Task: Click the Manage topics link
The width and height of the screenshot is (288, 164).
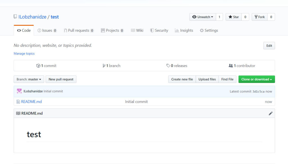Action: click(x=24, y=54)
